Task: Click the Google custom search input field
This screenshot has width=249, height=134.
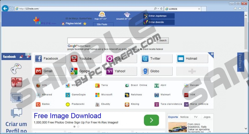Action: click(112, 40)
